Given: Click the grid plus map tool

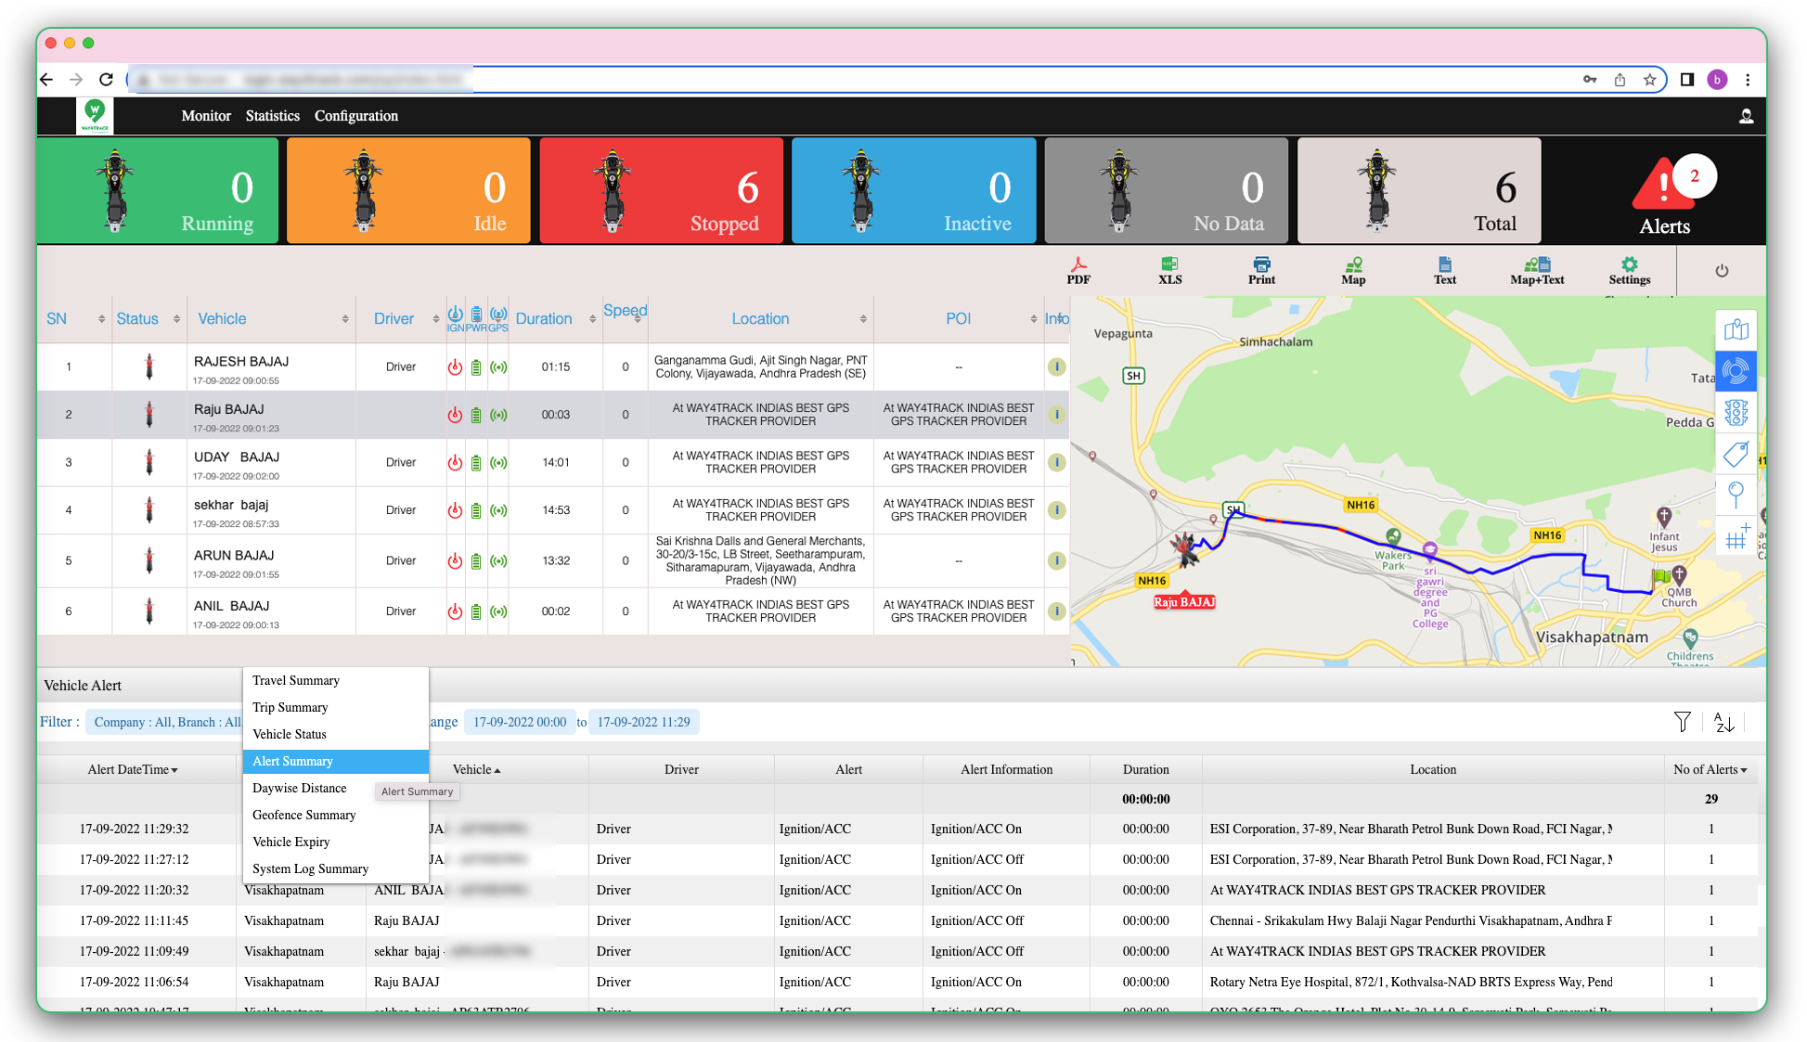Looking at the screenshot, I should [1736, 535].
